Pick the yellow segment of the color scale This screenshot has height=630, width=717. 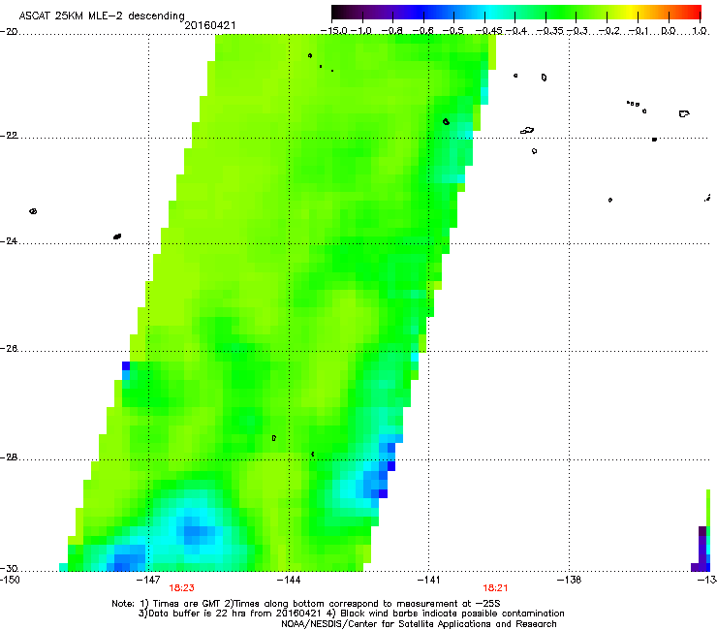tap(631, 12)
